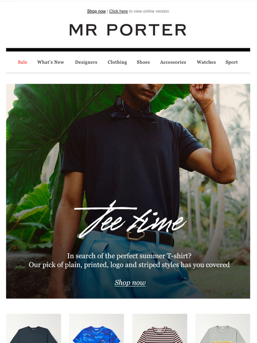This screenshot has height=343, width=257.
Task: Click the plain, printed, logo styles text
Action: click(129, 265)
